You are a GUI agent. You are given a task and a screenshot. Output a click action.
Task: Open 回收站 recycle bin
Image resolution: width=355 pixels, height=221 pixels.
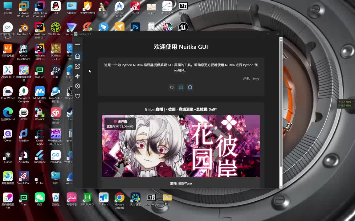pyautogui.click(x=56, y=199)
